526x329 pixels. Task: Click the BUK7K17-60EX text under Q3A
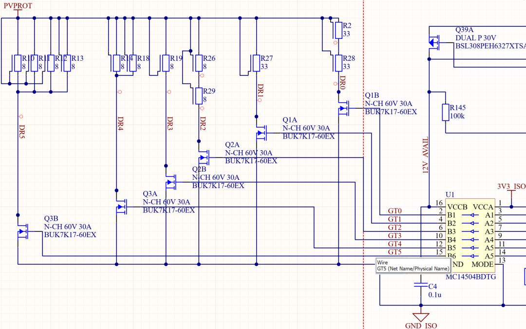(169, 210)
